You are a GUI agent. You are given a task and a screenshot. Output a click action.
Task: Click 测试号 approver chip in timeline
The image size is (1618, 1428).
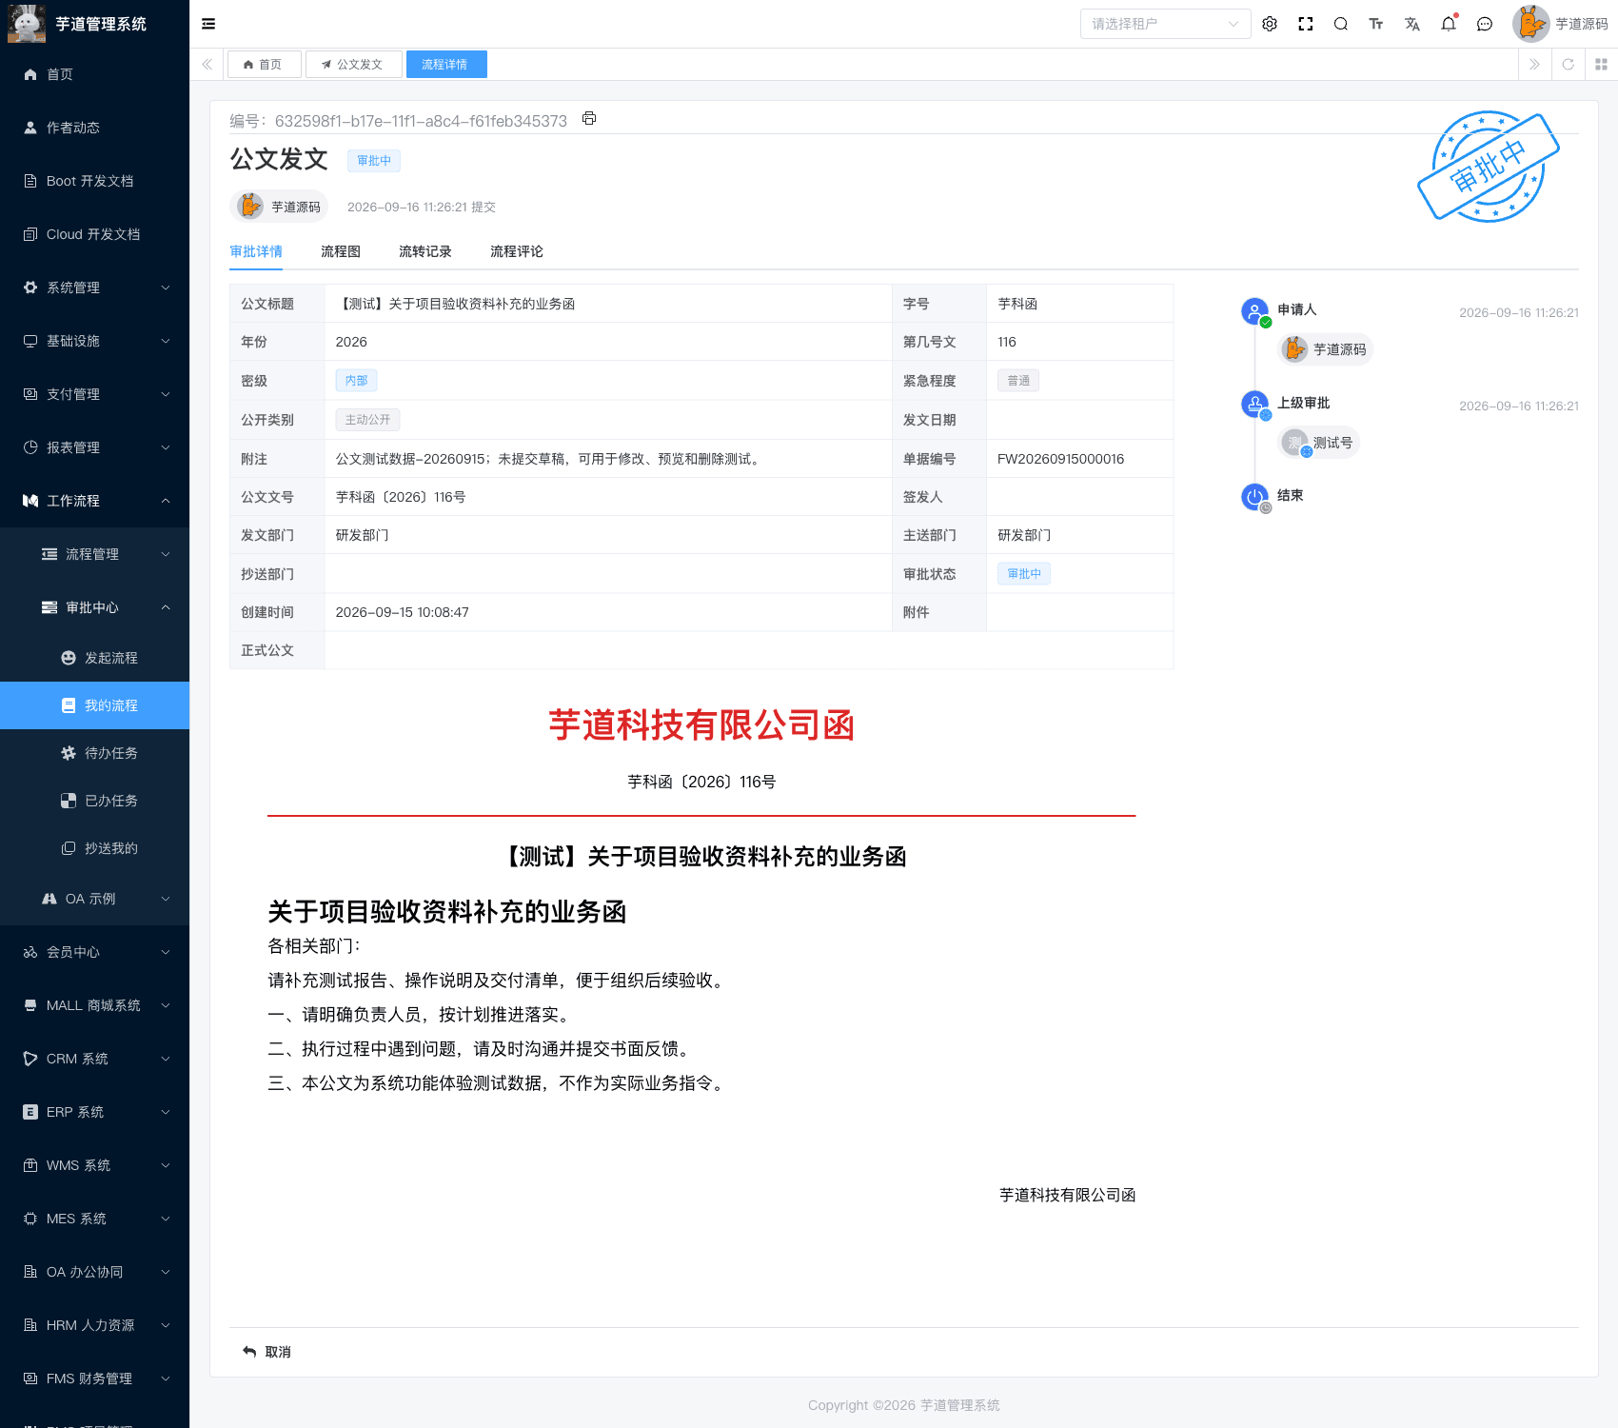tap(1319, 443)
